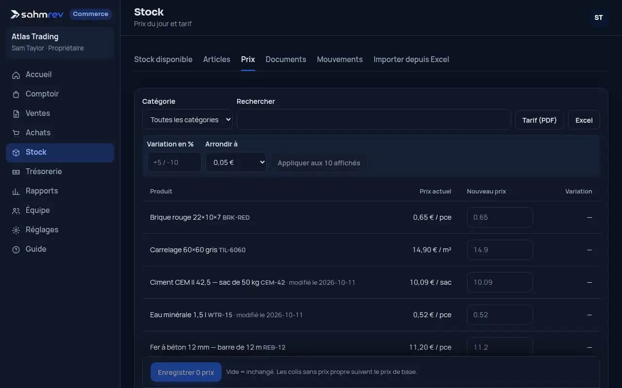The image size is (622, 388).
Task: Click the Ventes document icon
Action: click(16, 113)
